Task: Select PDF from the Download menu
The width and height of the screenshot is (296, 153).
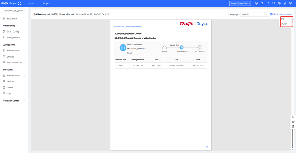Action: pos(283,19)
